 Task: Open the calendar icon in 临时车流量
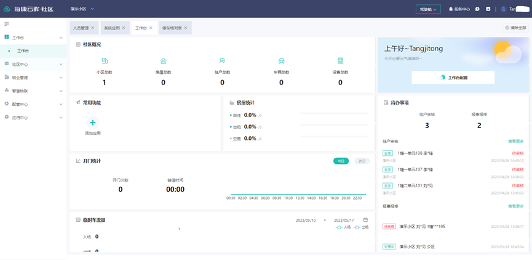point(365,220)
